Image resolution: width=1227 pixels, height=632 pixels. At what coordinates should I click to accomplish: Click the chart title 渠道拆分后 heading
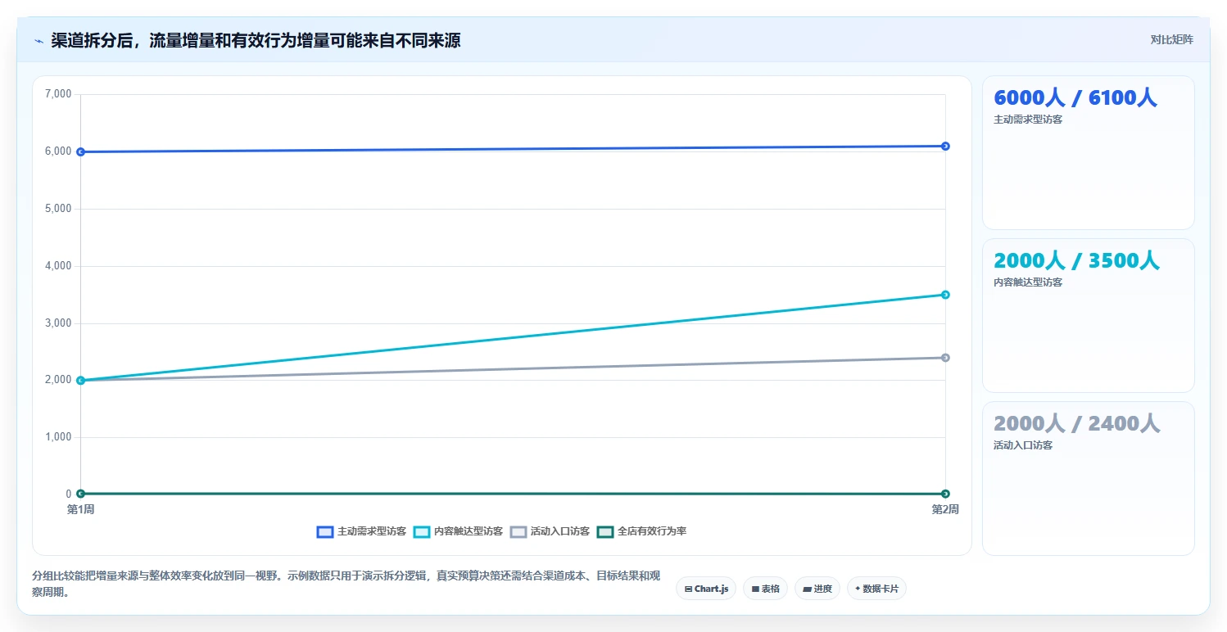tap(256, 40)
